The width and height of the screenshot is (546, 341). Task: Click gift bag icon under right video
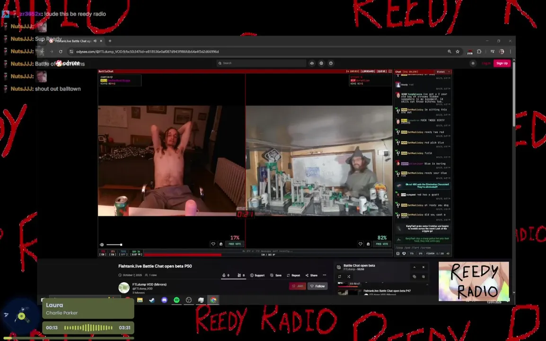point(368,244)
